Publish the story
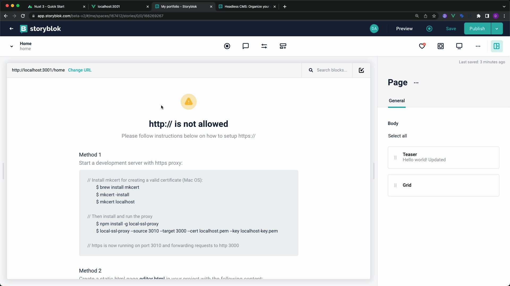This screenshot has width=510, height=286. pos(477,29)
